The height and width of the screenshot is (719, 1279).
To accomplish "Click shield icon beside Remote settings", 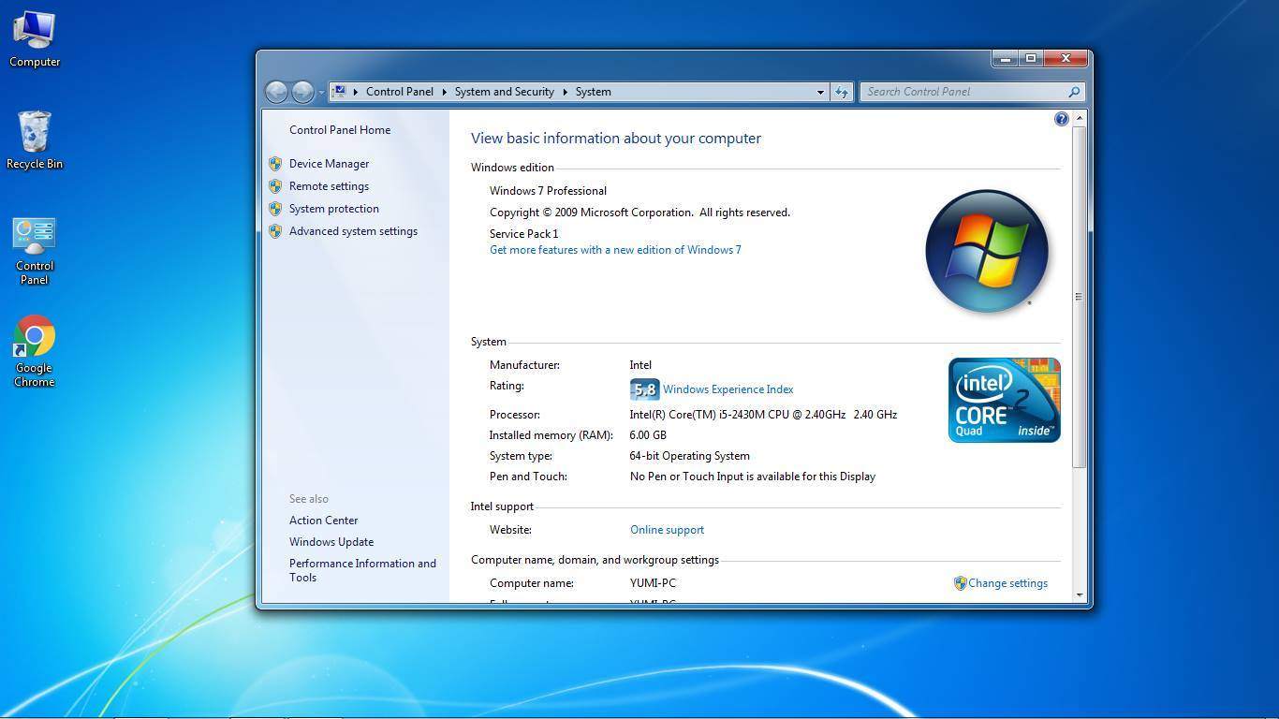I will tap(275, 186).
